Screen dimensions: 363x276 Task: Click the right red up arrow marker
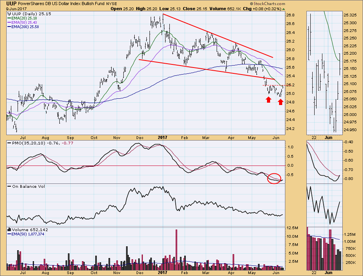coord(280,102)
